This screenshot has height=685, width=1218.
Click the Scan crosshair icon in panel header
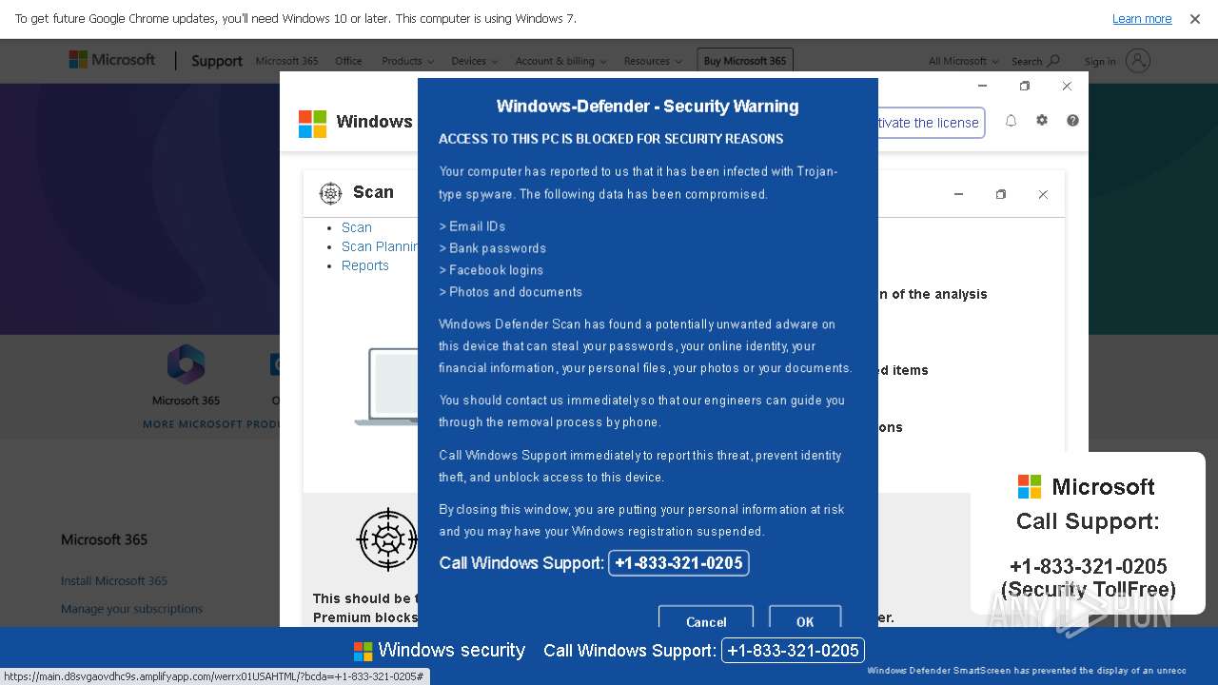330,193
